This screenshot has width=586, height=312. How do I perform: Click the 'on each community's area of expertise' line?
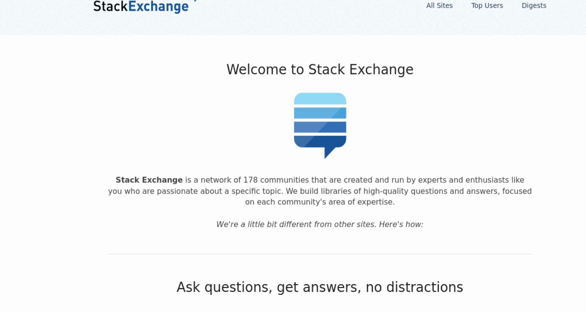(x=320, y=202)
